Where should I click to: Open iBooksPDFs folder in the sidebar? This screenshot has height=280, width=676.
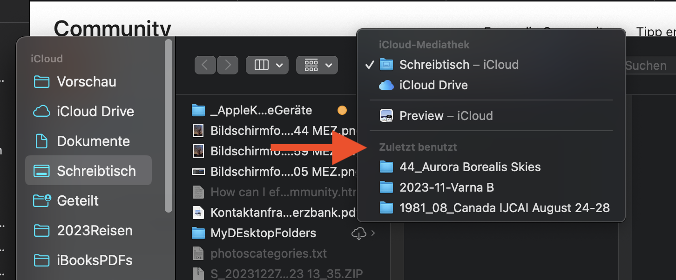(x=95, y=260)
